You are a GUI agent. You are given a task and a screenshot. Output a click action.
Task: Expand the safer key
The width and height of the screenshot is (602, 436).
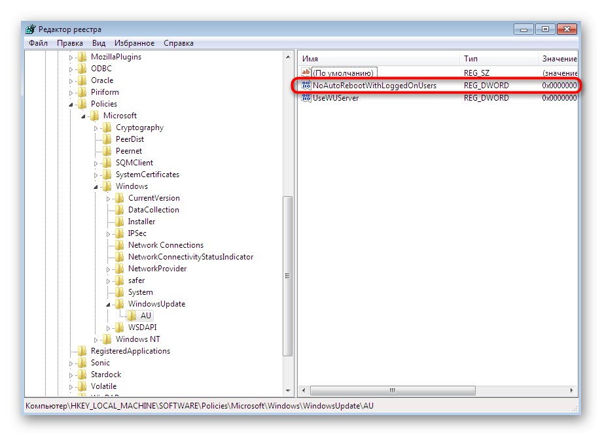tap(108, 281)
